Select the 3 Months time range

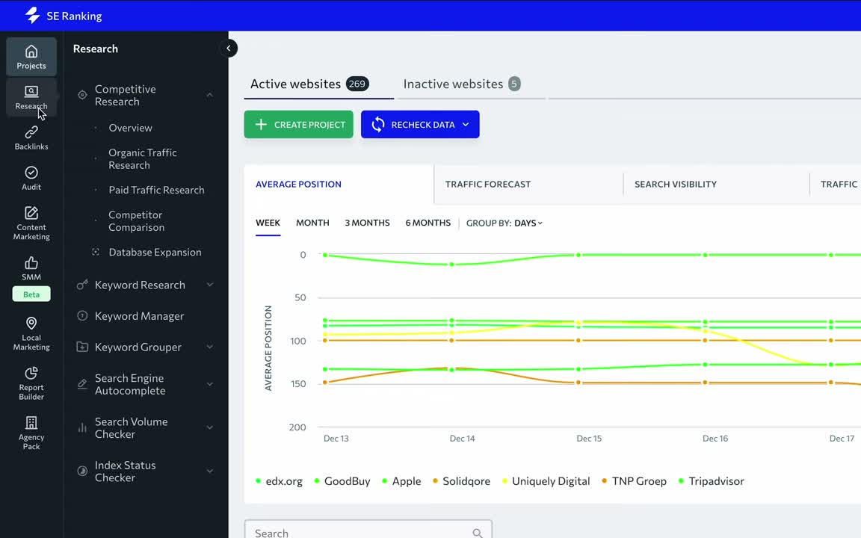368,223
